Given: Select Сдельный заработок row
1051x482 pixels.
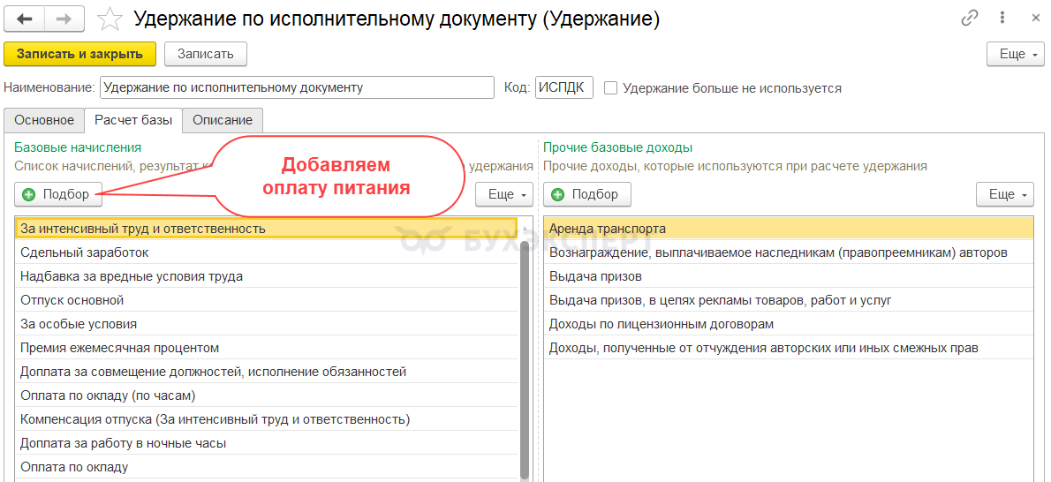Looking at the screenshot, I should (266, 252).
